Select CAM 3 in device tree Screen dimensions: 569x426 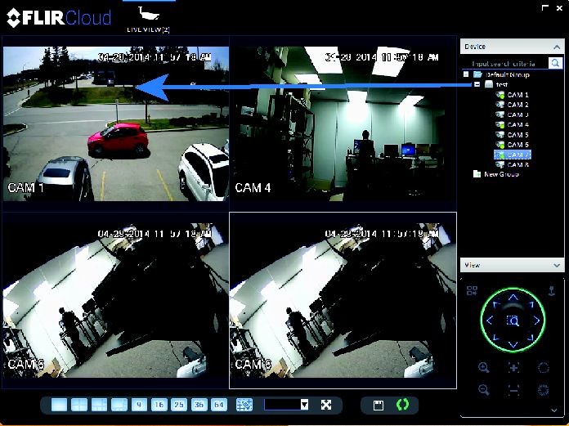pyautogui.click(x=513, y=114)
